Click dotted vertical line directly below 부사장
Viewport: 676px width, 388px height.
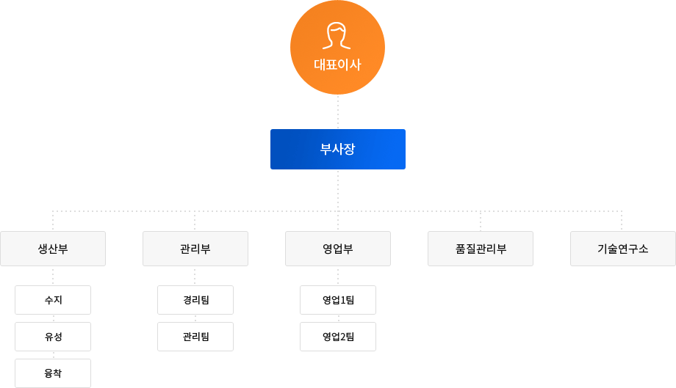point(338,190)
